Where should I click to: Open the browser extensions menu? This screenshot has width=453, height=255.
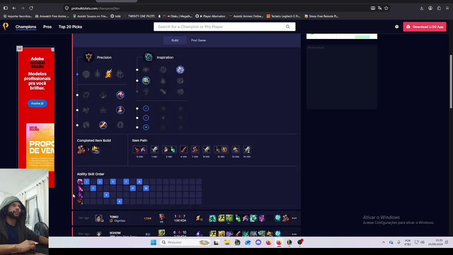pos(439,8)
